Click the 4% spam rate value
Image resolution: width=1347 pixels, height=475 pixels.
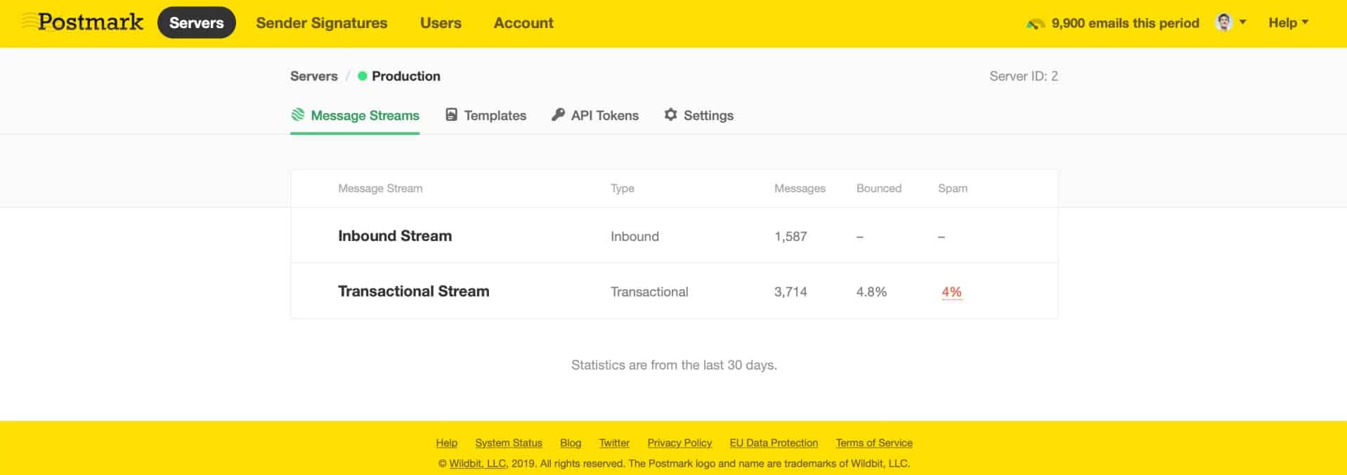951,292
